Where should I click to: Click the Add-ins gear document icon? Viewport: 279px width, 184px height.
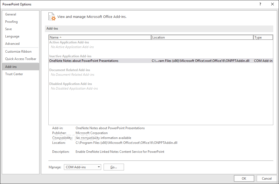tap(52, 17)
